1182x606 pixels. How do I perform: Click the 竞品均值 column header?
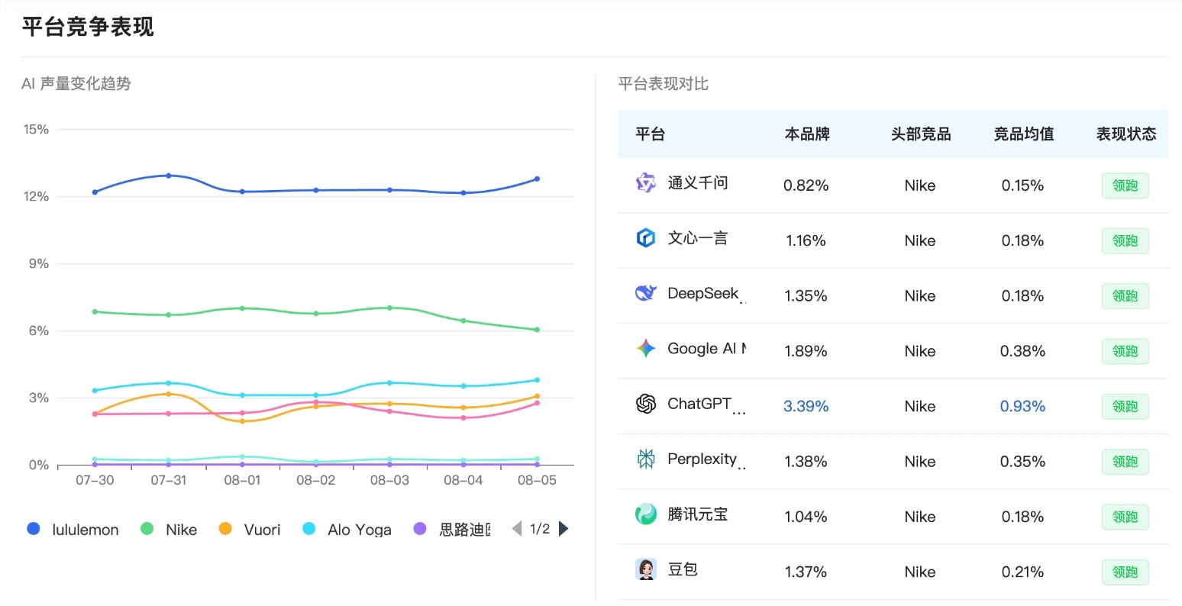(1024, 134)
